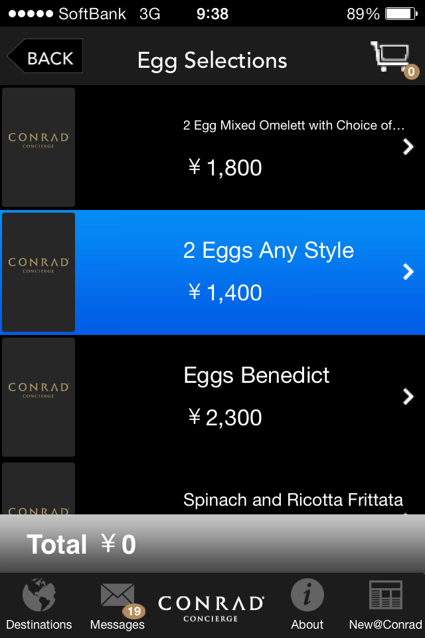425x638 pixels.
Task: Select Eggs Benedict menu item
Action: pos(256,375)
